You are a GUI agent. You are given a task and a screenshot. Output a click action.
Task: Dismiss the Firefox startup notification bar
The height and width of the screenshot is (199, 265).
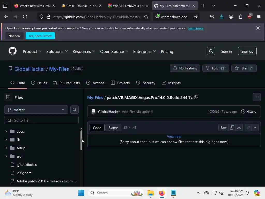coord(258,28)
